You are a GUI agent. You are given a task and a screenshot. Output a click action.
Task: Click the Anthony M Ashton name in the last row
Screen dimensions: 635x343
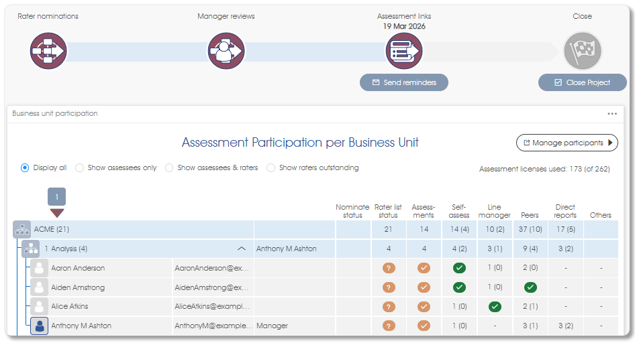click(x=81, y=326)
